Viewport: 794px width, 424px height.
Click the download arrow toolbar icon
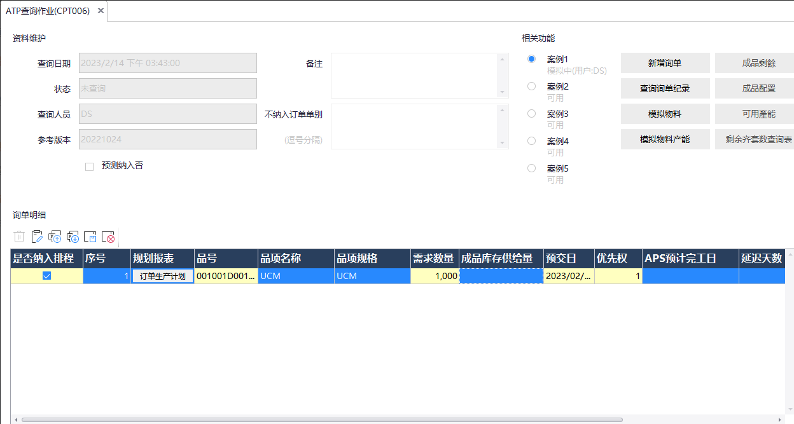pos(73,237)
